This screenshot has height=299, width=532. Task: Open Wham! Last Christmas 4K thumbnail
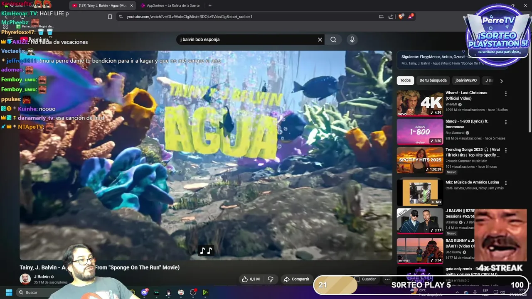pyautogui.click(x=420, y=103)
